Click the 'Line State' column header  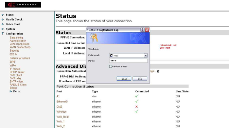coord(182,91)
